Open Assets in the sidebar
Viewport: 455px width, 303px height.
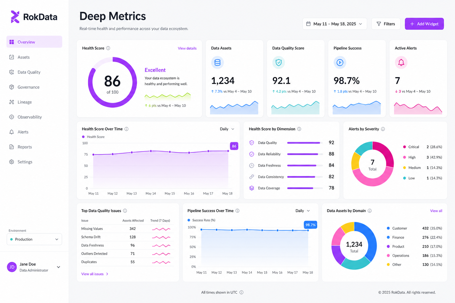[x=34, y=57]
